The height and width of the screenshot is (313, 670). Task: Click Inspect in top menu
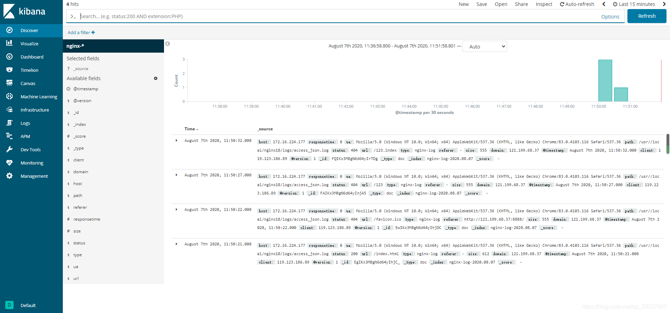coord(544,4)
